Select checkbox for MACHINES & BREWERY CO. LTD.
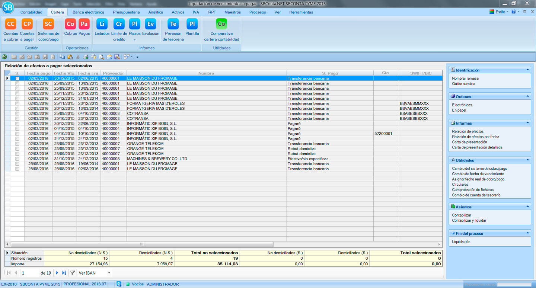Screen dimensions: 536x288 pyautogui.click(x=17, y=159)
